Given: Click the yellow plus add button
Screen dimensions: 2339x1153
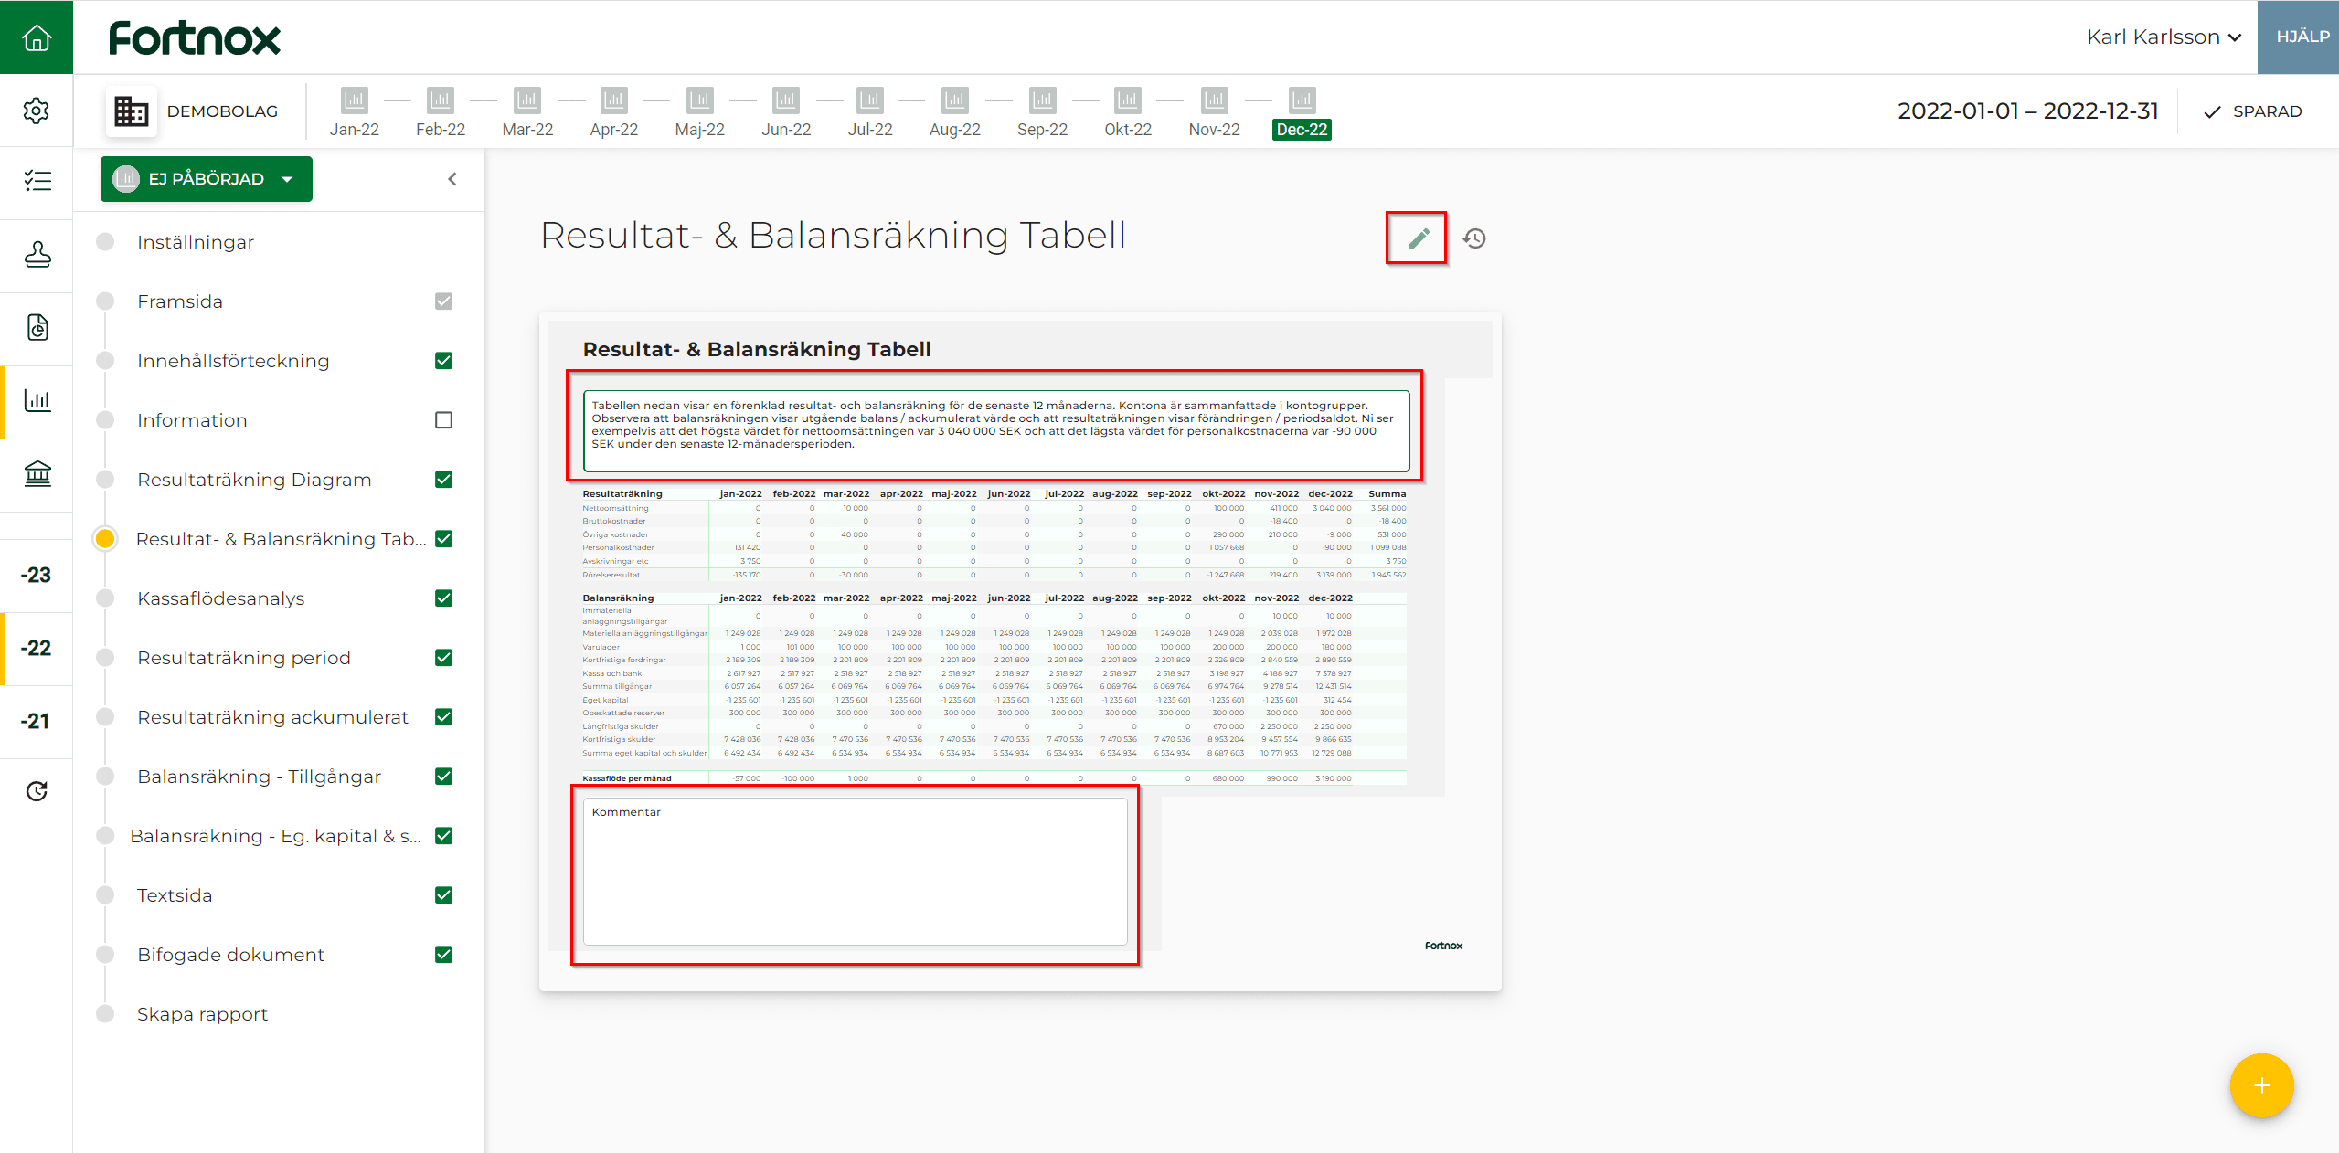Looking at the screenshot, I should pos(2261,1085).
